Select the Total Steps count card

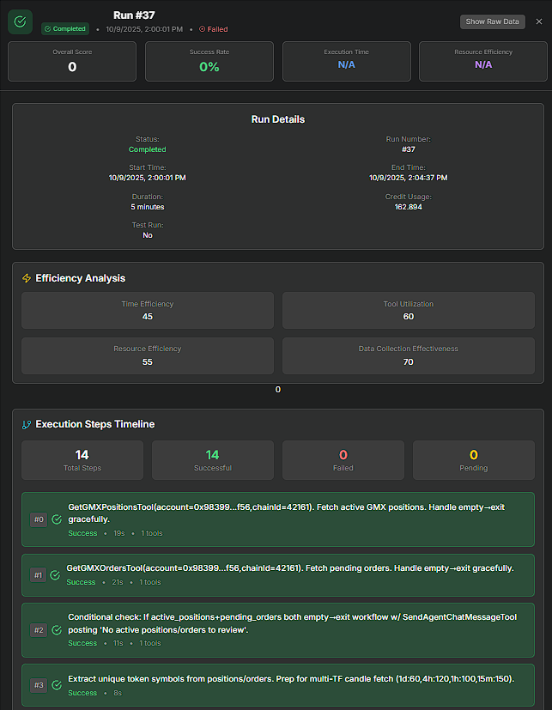82,460
